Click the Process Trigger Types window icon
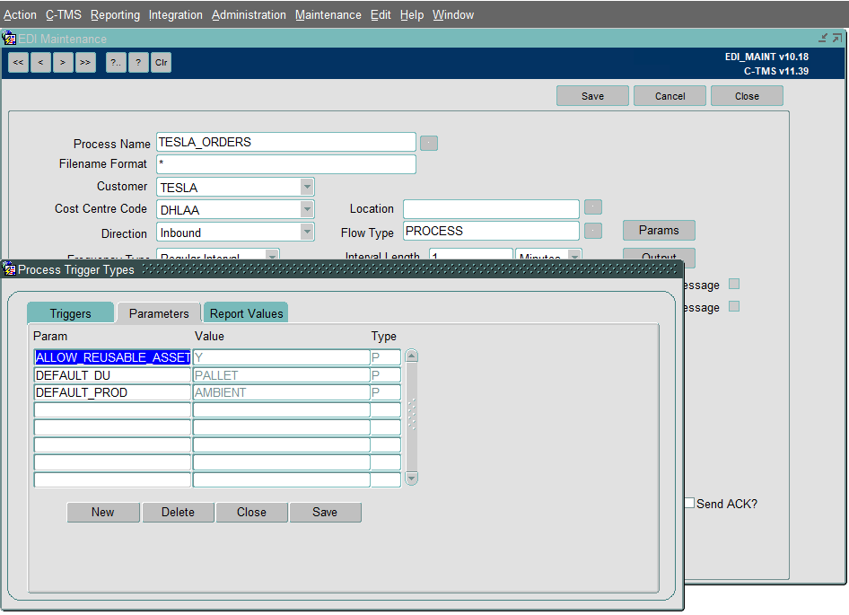 9,268
